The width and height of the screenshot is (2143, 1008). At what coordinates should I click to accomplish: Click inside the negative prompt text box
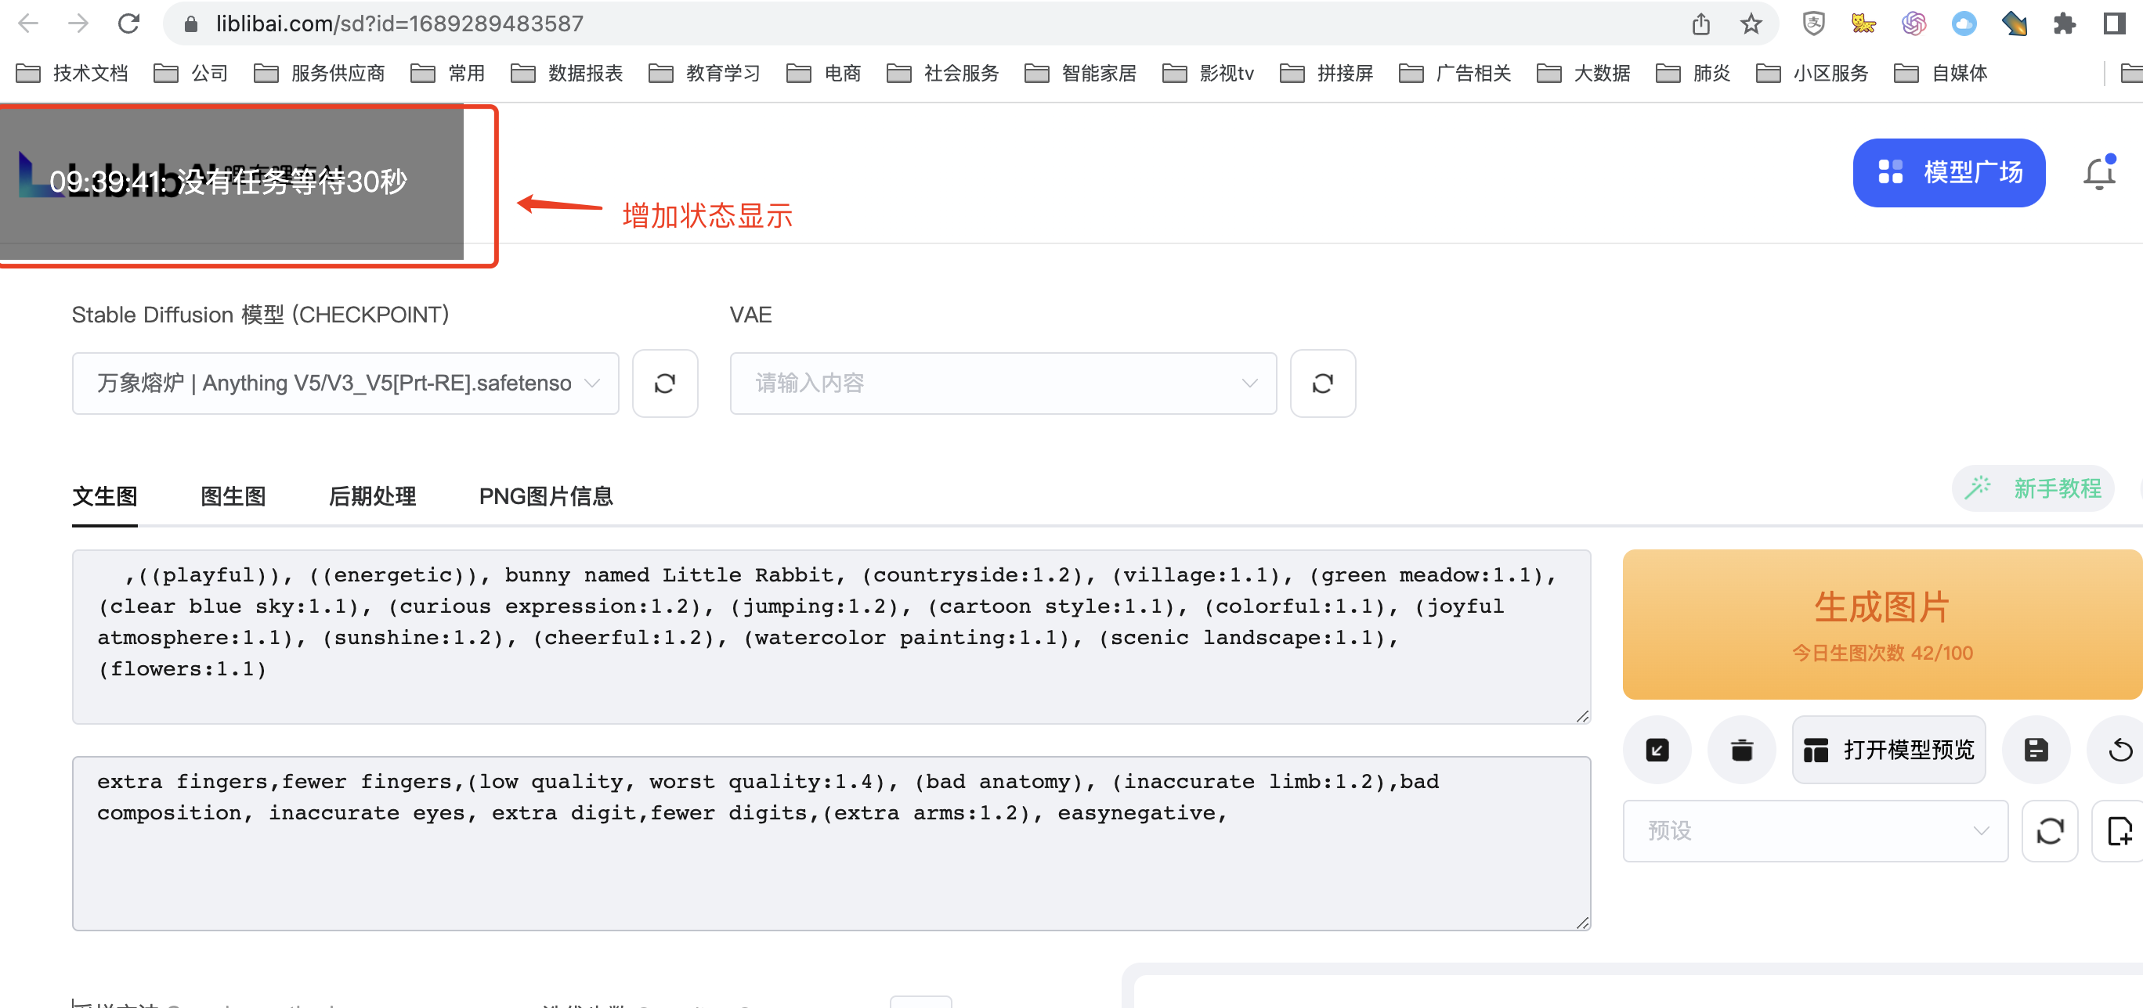(x=830, y=864)
